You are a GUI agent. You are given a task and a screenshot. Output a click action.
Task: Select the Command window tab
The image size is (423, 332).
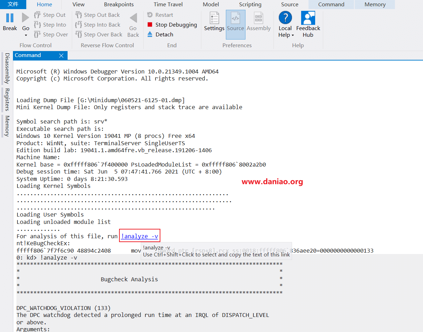pos(28,55)
